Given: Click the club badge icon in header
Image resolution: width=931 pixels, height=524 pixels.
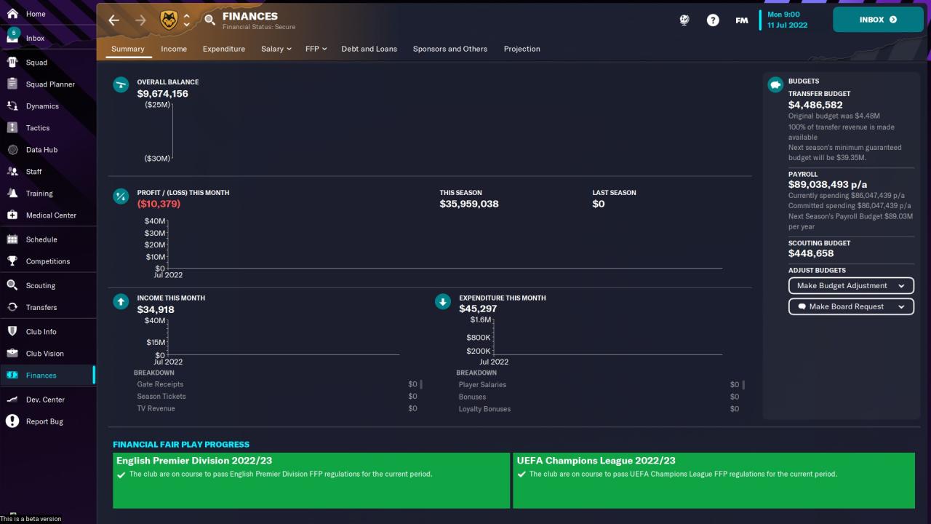Looking at the screenshot, I should 169,20.
